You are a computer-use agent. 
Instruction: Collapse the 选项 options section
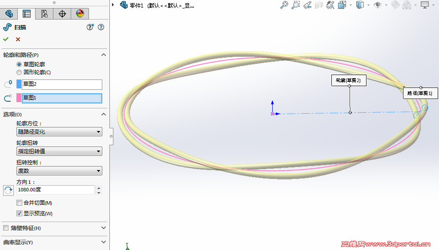pyautogui.click(x=104, y=115)
